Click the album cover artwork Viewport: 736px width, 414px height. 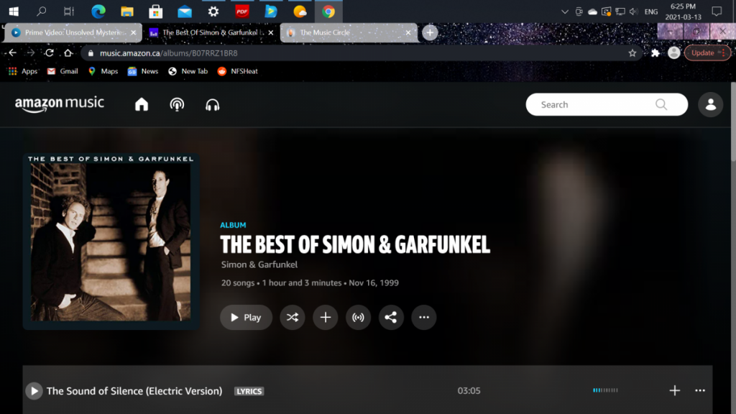(111, 241)
